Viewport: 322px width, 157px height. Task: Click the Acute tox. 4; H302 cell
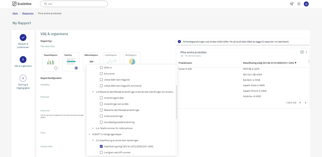(252, 96)
